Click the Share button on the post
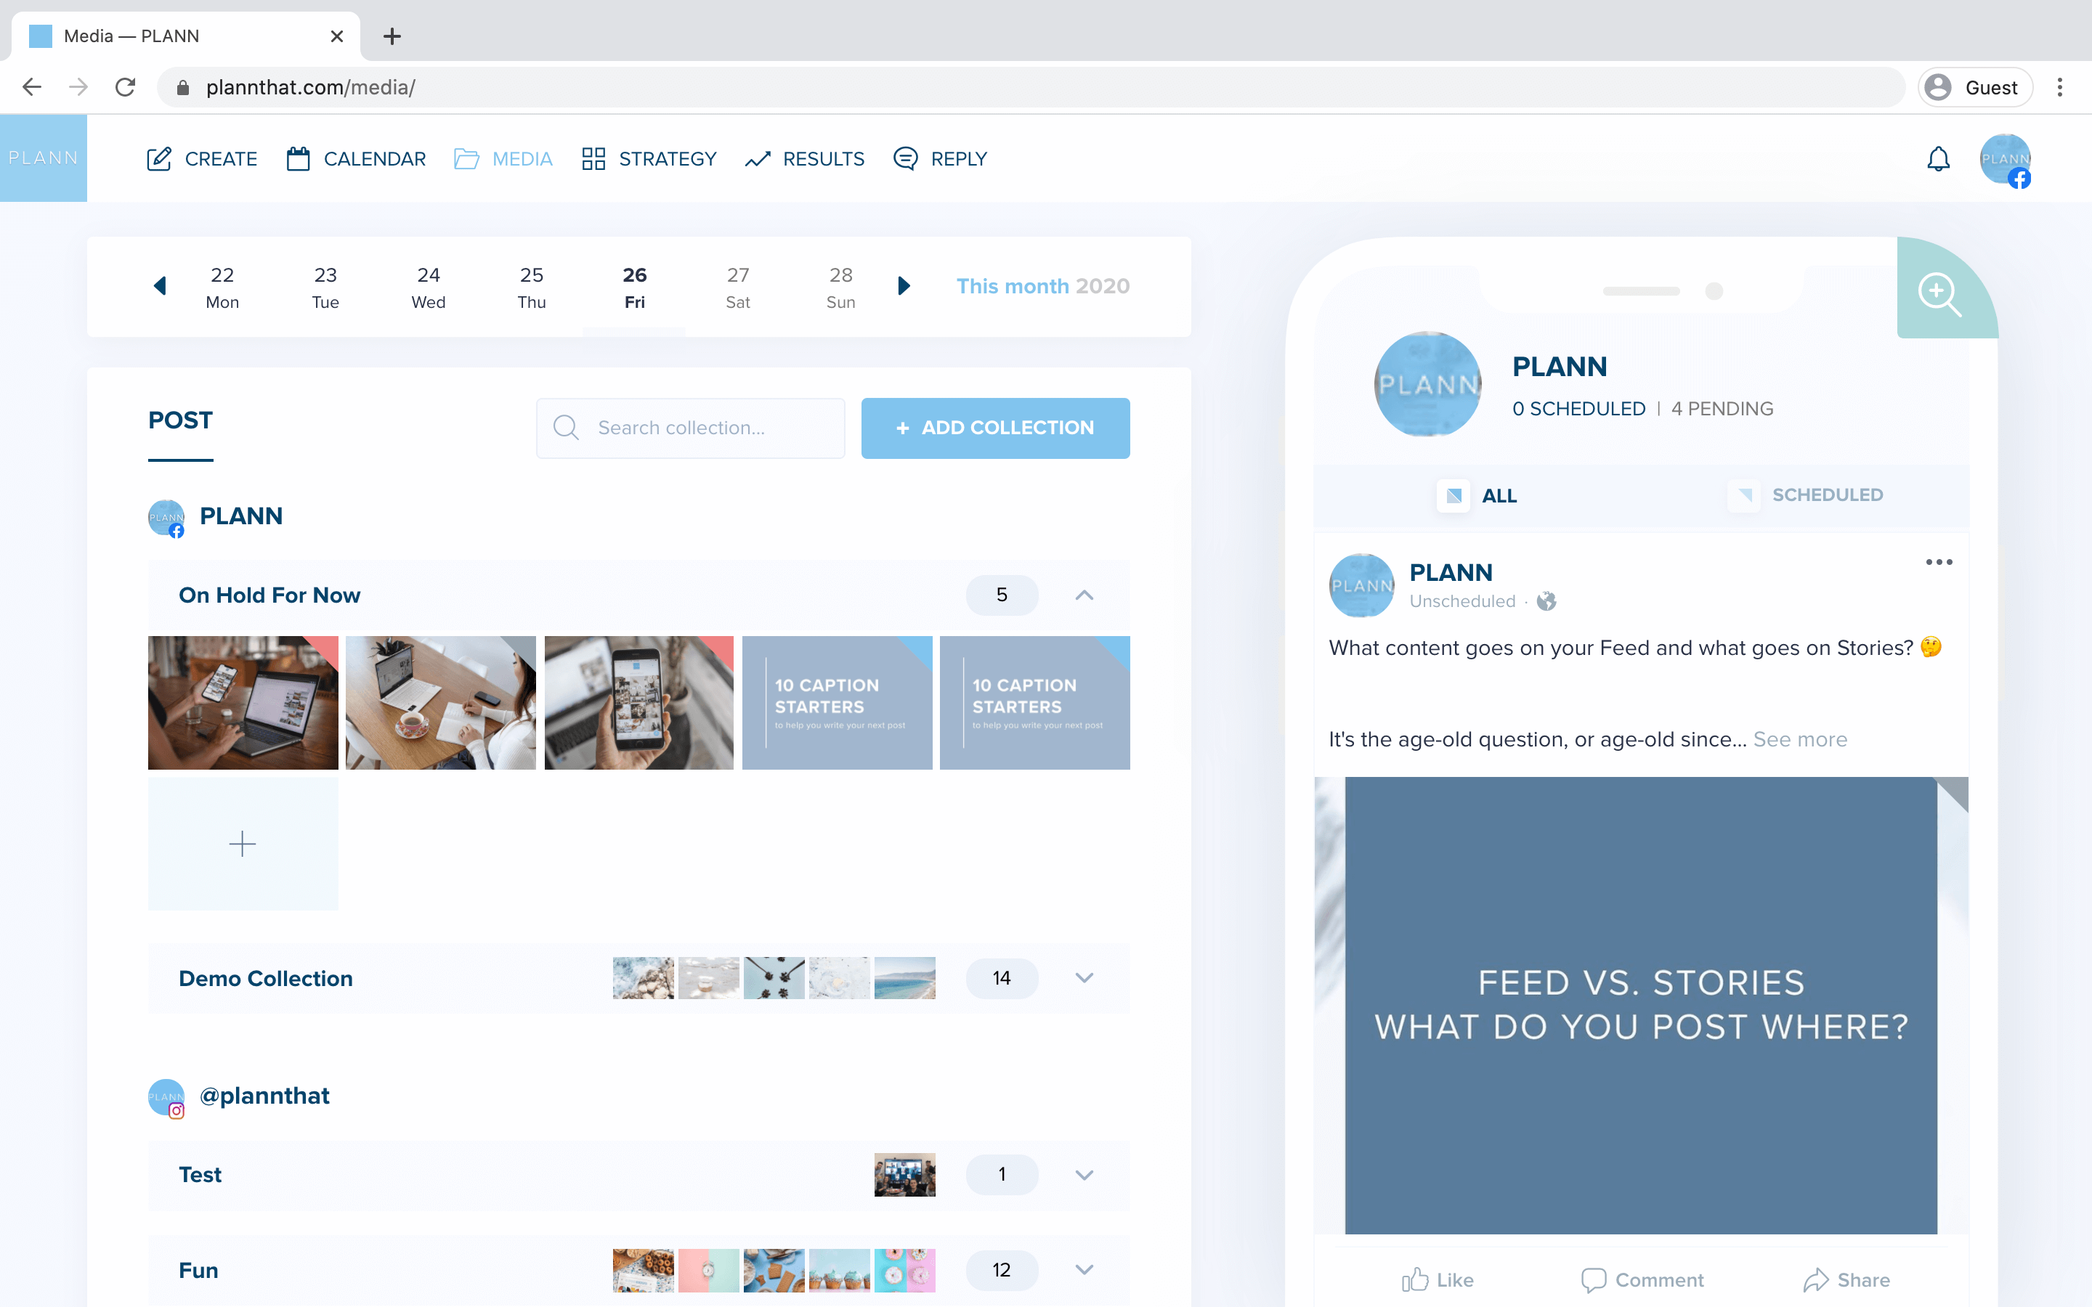 (1846, 1280)
